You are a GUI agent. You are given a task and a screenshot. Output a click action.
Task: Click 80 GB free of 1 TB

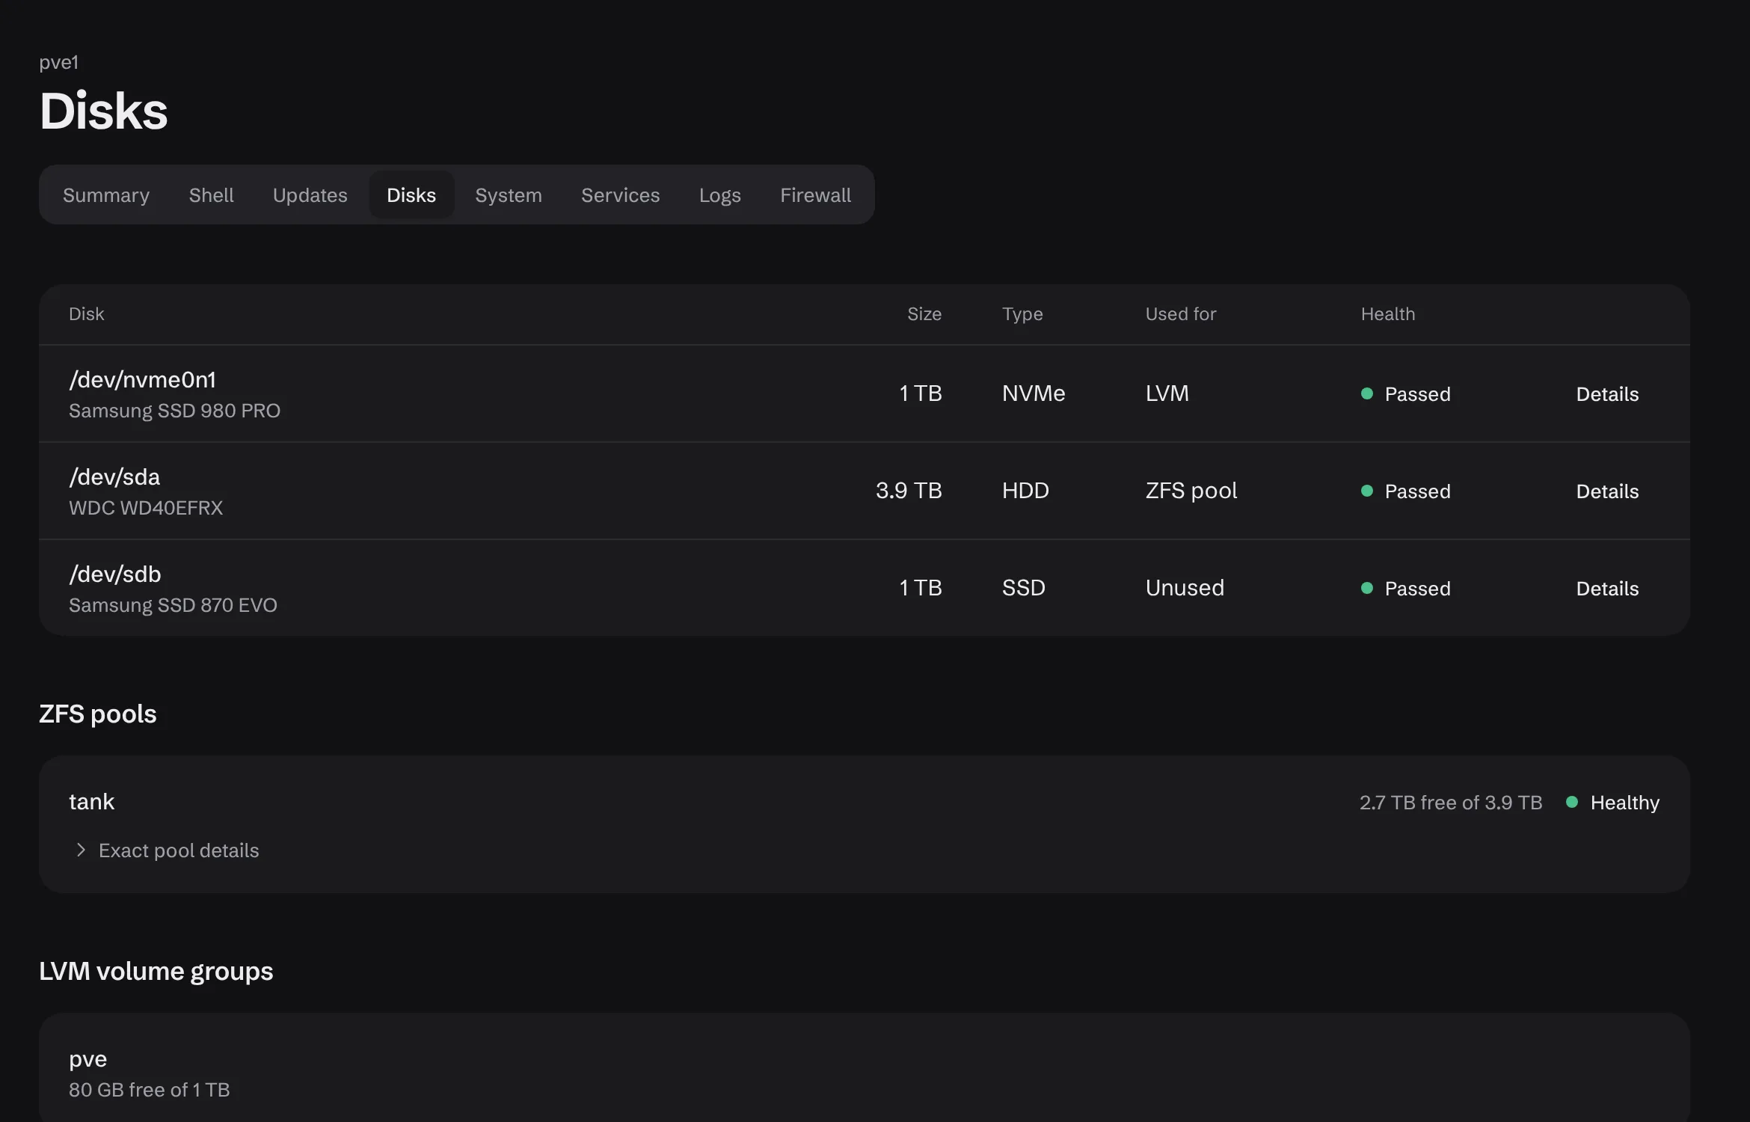[x=150, y=1090]
